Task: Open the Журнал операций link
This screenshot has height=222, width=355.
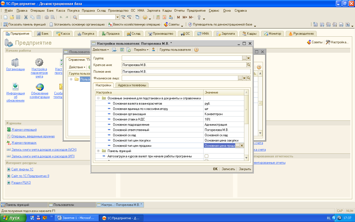Action: [x=24, y=130]
